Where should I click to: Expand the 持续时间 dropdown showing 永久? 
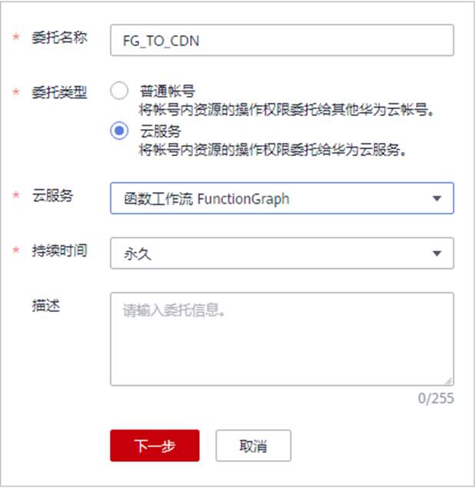point(281,253)
